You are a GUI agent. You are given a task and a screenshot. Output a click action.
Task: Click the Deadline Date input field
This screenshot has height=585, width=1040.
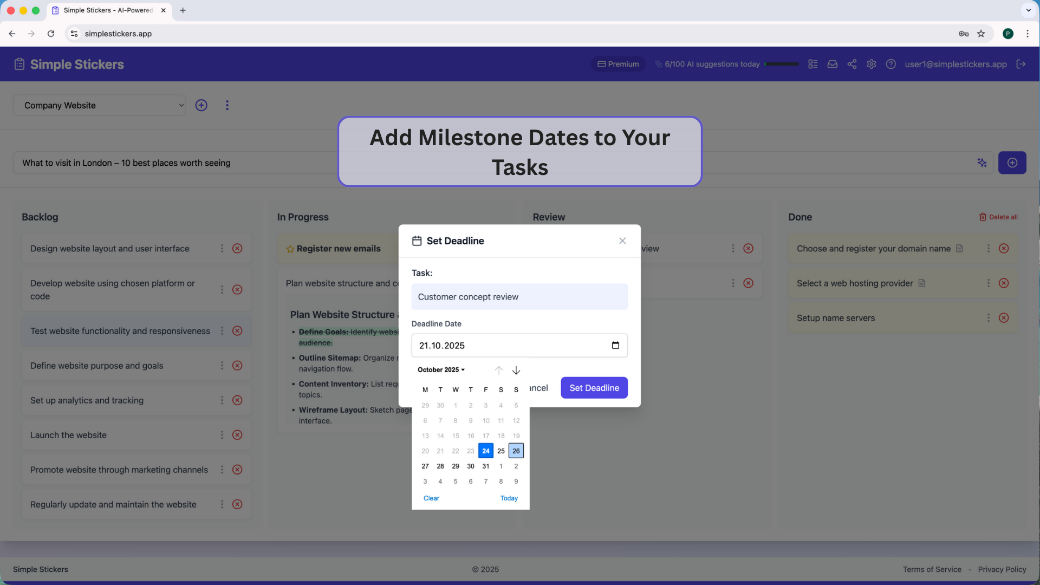(x=509, y=346)
